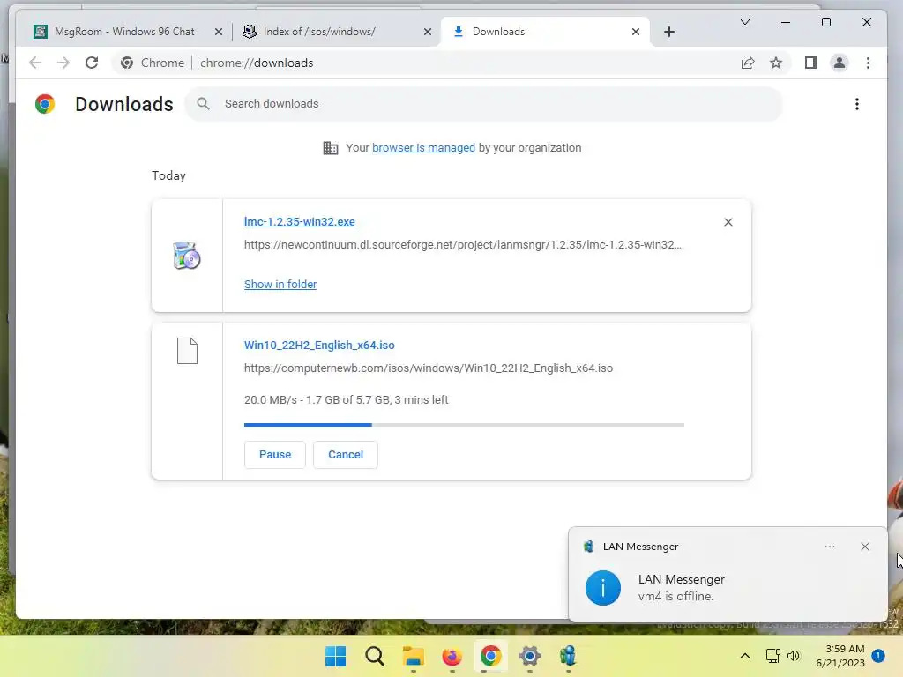903x677 pixels.
Task: Reload the downloads page
Action: 92,63
